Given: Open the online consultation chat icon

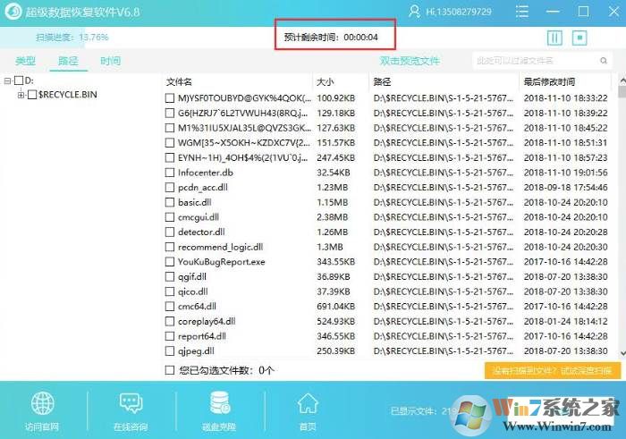Looking at the screenshot, I should pyautogui.click(x=130, y=403).
